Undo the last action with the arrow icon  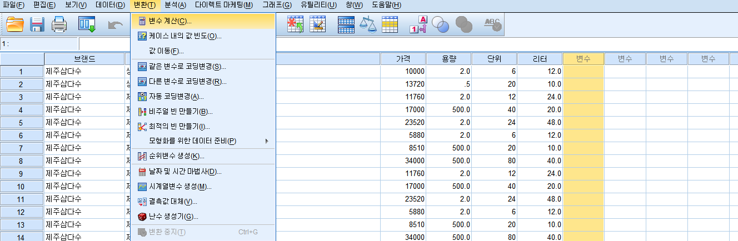116,24
